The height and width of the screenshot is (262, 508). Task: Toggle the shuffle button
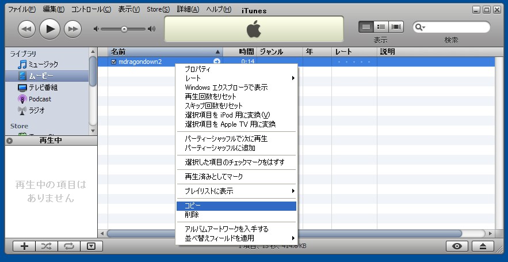point(47,246)
